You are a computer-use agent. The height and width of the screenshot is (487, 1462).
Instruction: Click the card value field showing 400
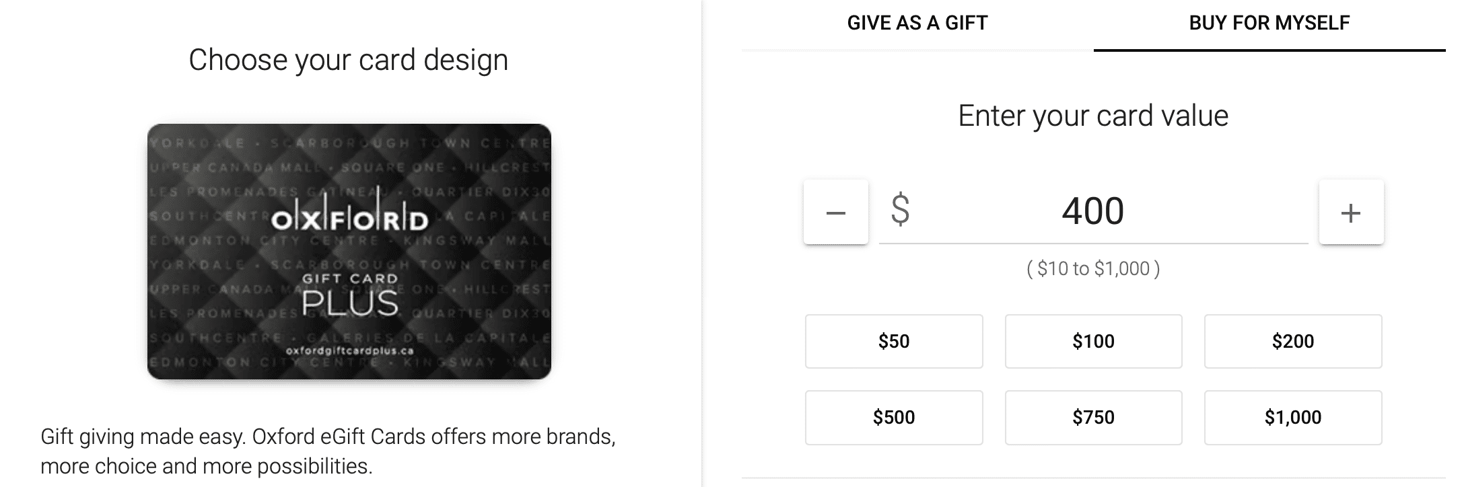[x=1092, y=211]
